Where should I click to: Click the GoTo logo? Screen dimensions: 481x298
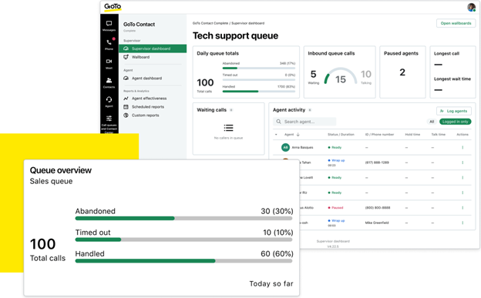click(x=113, y=7)
